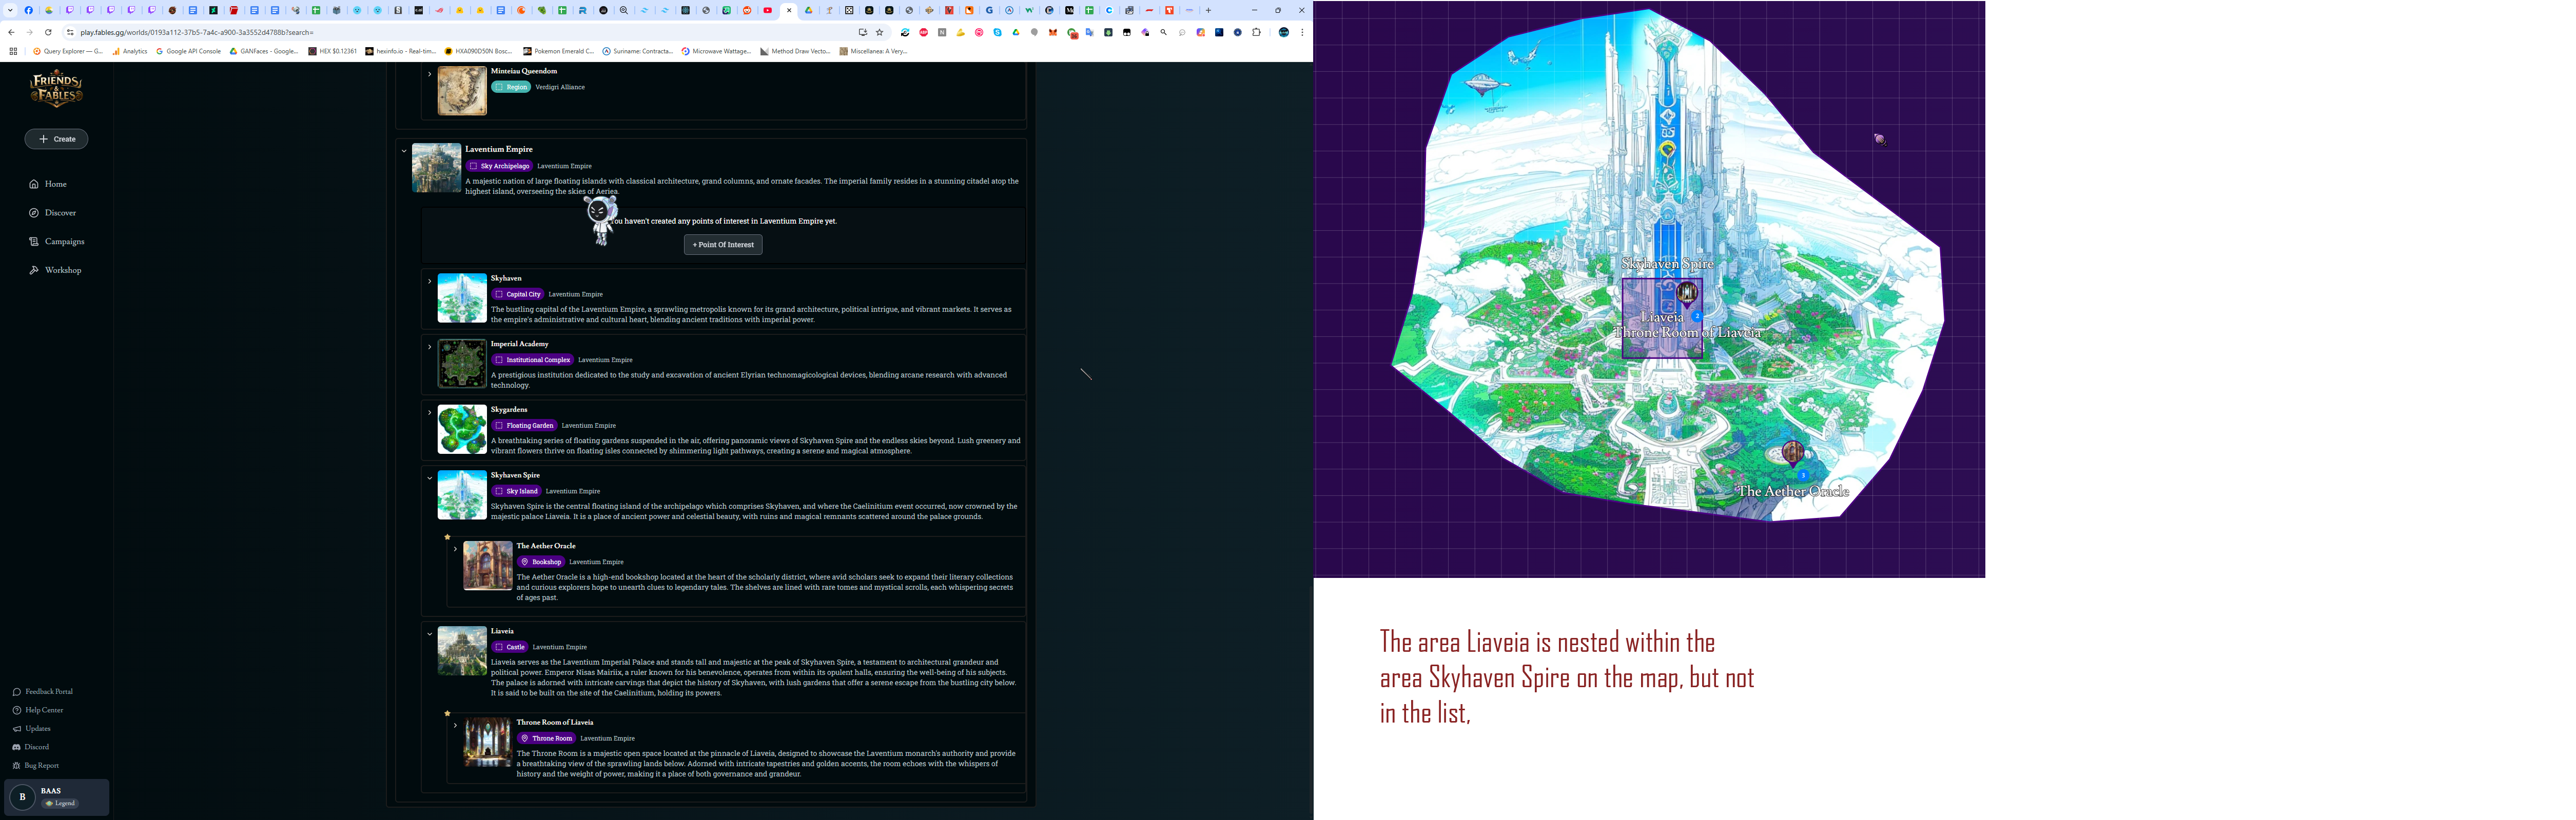Open the Chrome apps grid shortcut
2576x820 pixels.
13,51
